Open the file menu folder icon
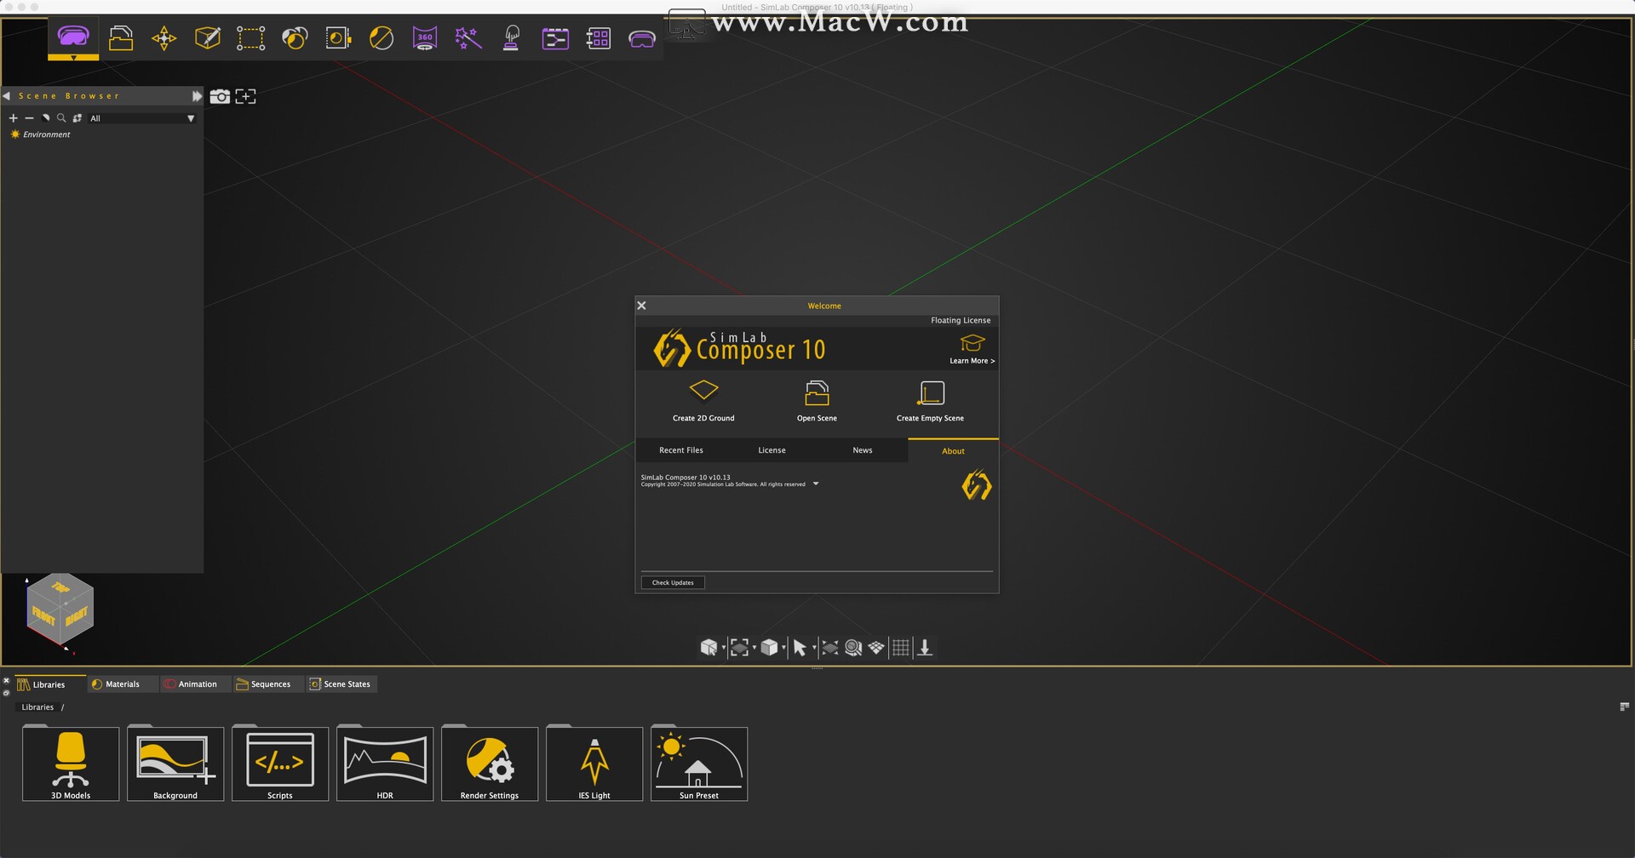Screen dimensions: 1635x858 121,37
